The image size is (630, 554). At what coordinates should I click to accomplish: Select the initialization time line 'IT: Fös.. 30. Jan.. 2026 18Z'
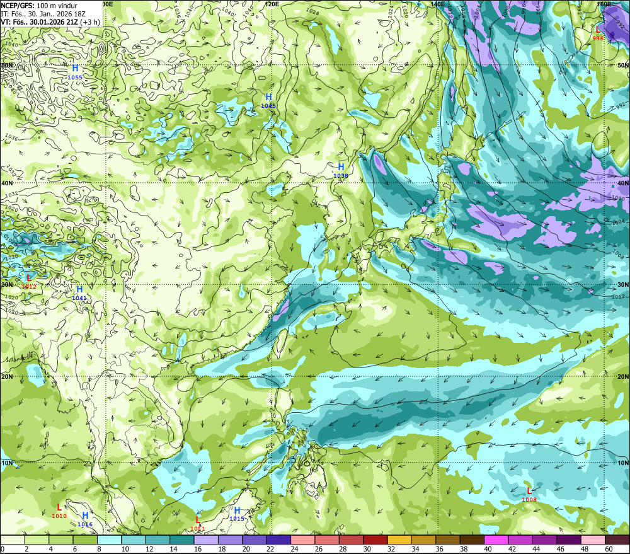click(43, 14)
